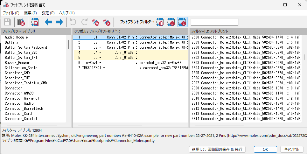Click the OK button
This screenshot has height=154, width=307.
click(x=265, y=149)
